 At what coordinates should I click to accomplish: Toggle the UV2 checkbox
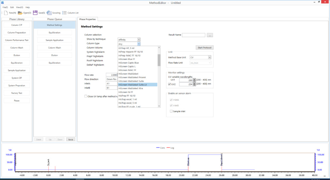click(170, 84)
